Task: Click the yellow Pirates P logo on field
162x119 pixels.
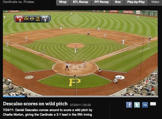Action: click(x=75, y=82)
